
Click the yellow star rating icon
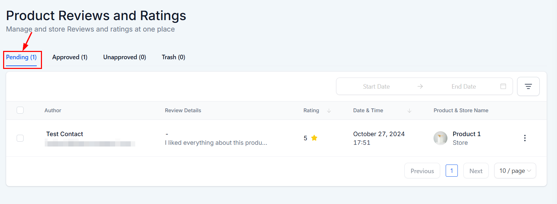pyautogui.click(x=314, y=138)
